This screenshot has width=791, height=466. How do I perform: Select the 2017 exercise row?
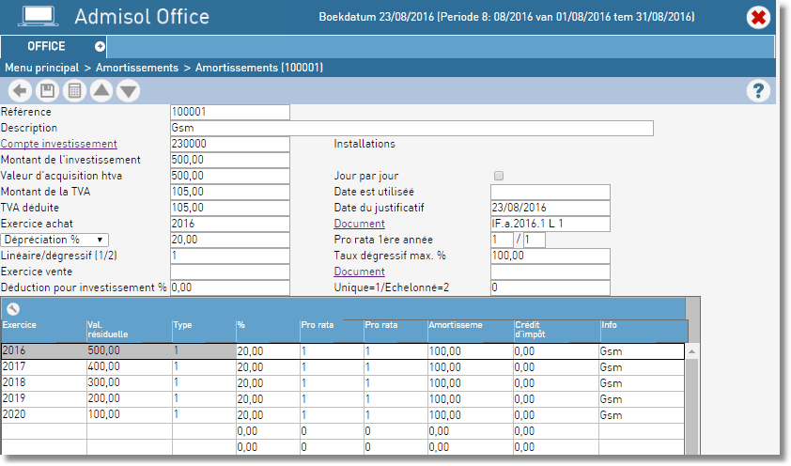click(343, 367)
